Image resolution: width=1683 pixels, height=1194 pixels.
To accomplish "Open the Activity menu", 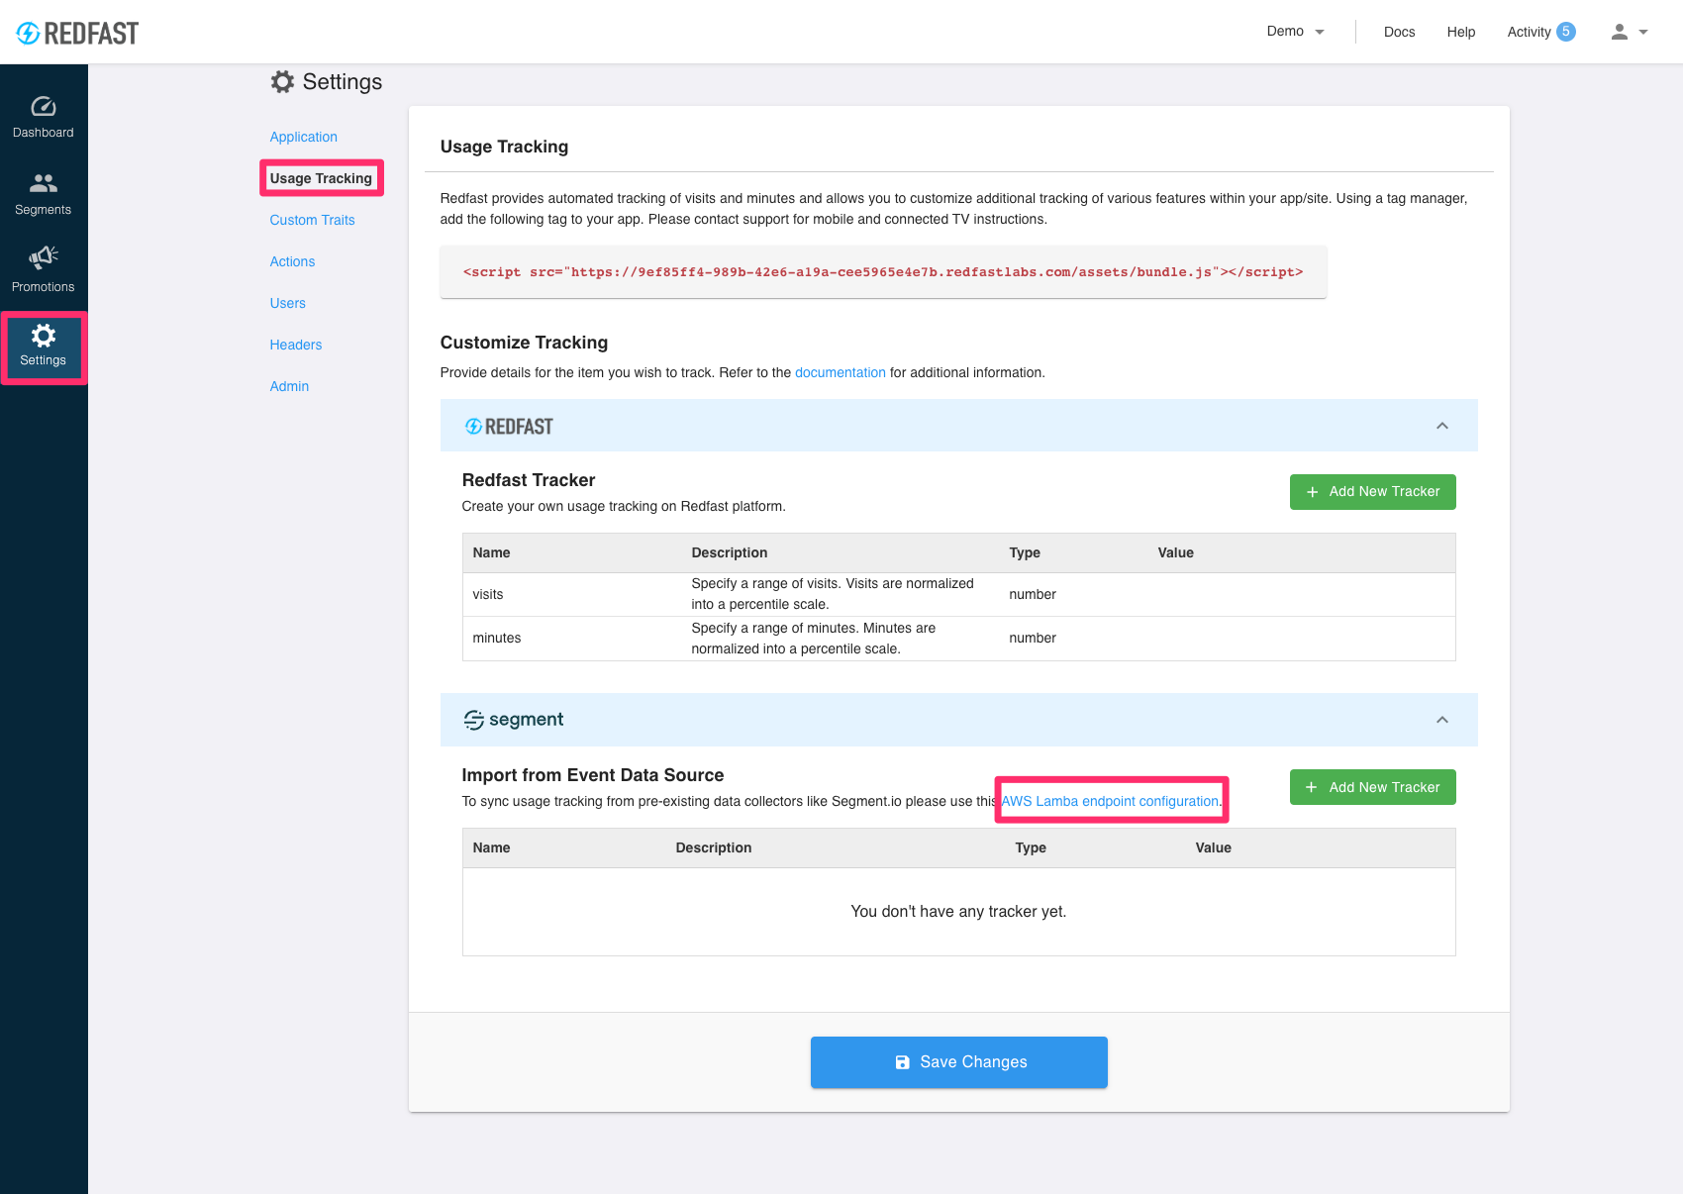I will pyautogui.click(x=1529, y=32).
